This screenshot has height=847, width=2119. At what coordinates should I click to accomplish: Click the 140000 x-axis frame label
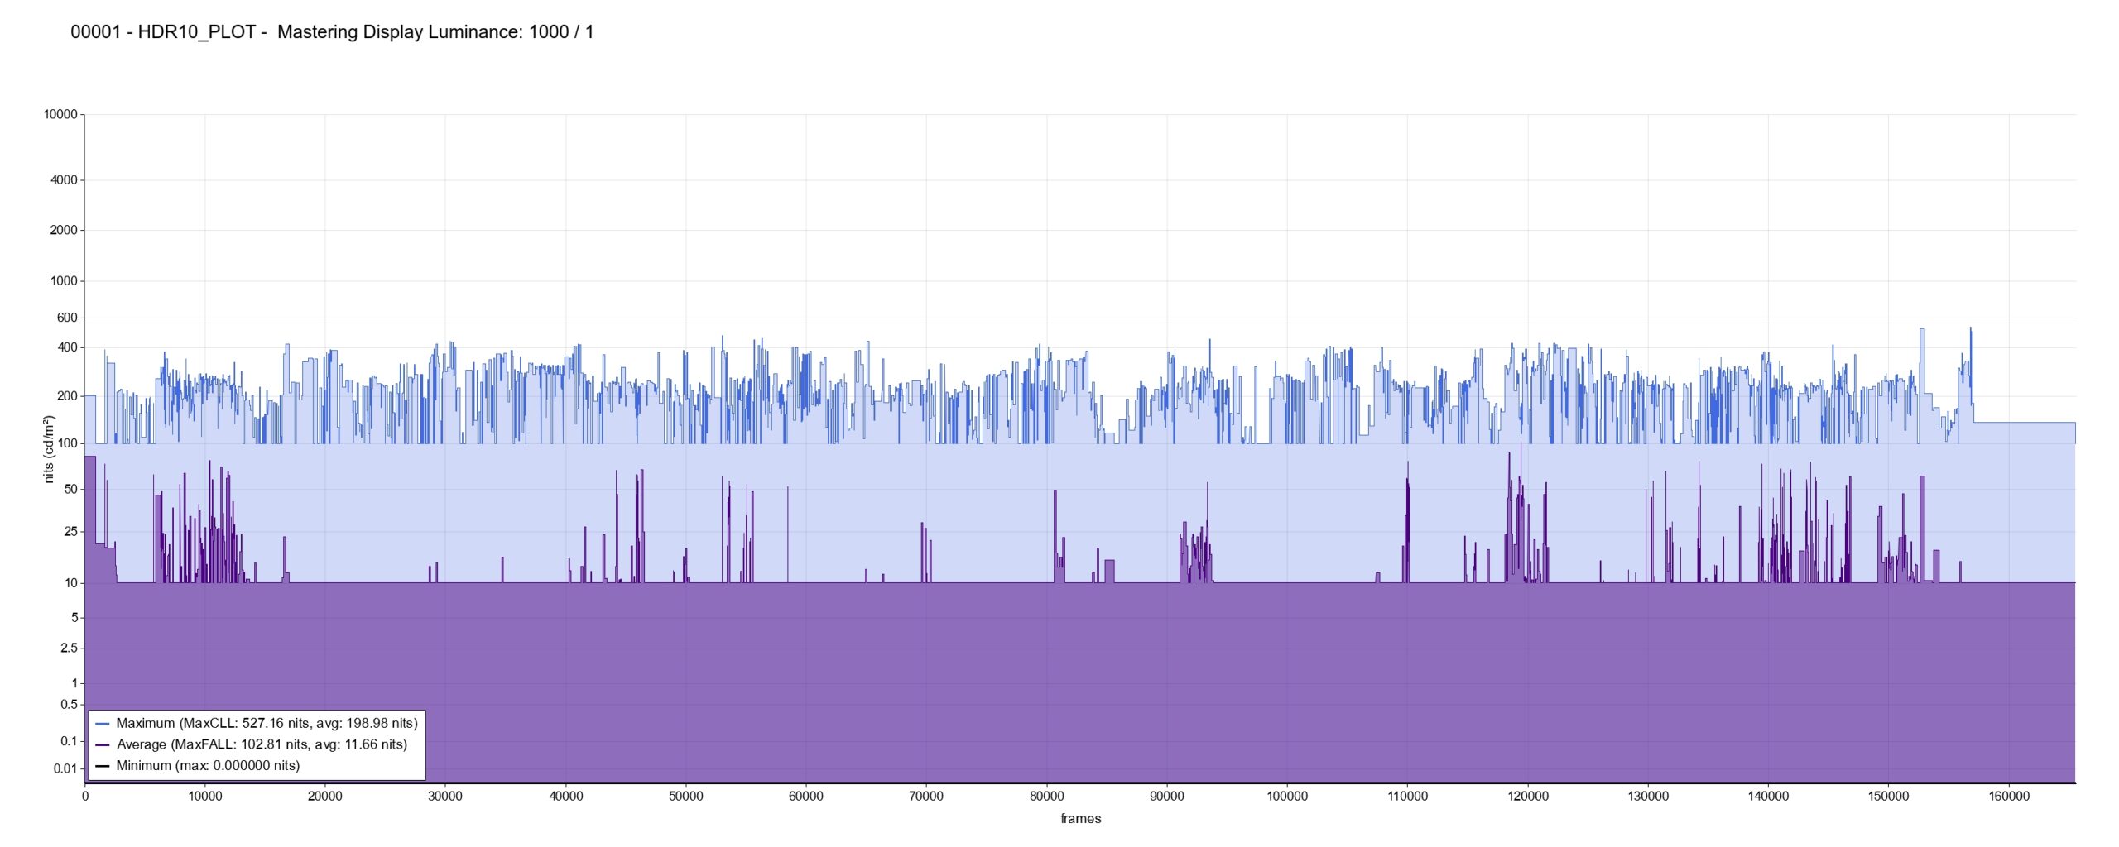1768,797
